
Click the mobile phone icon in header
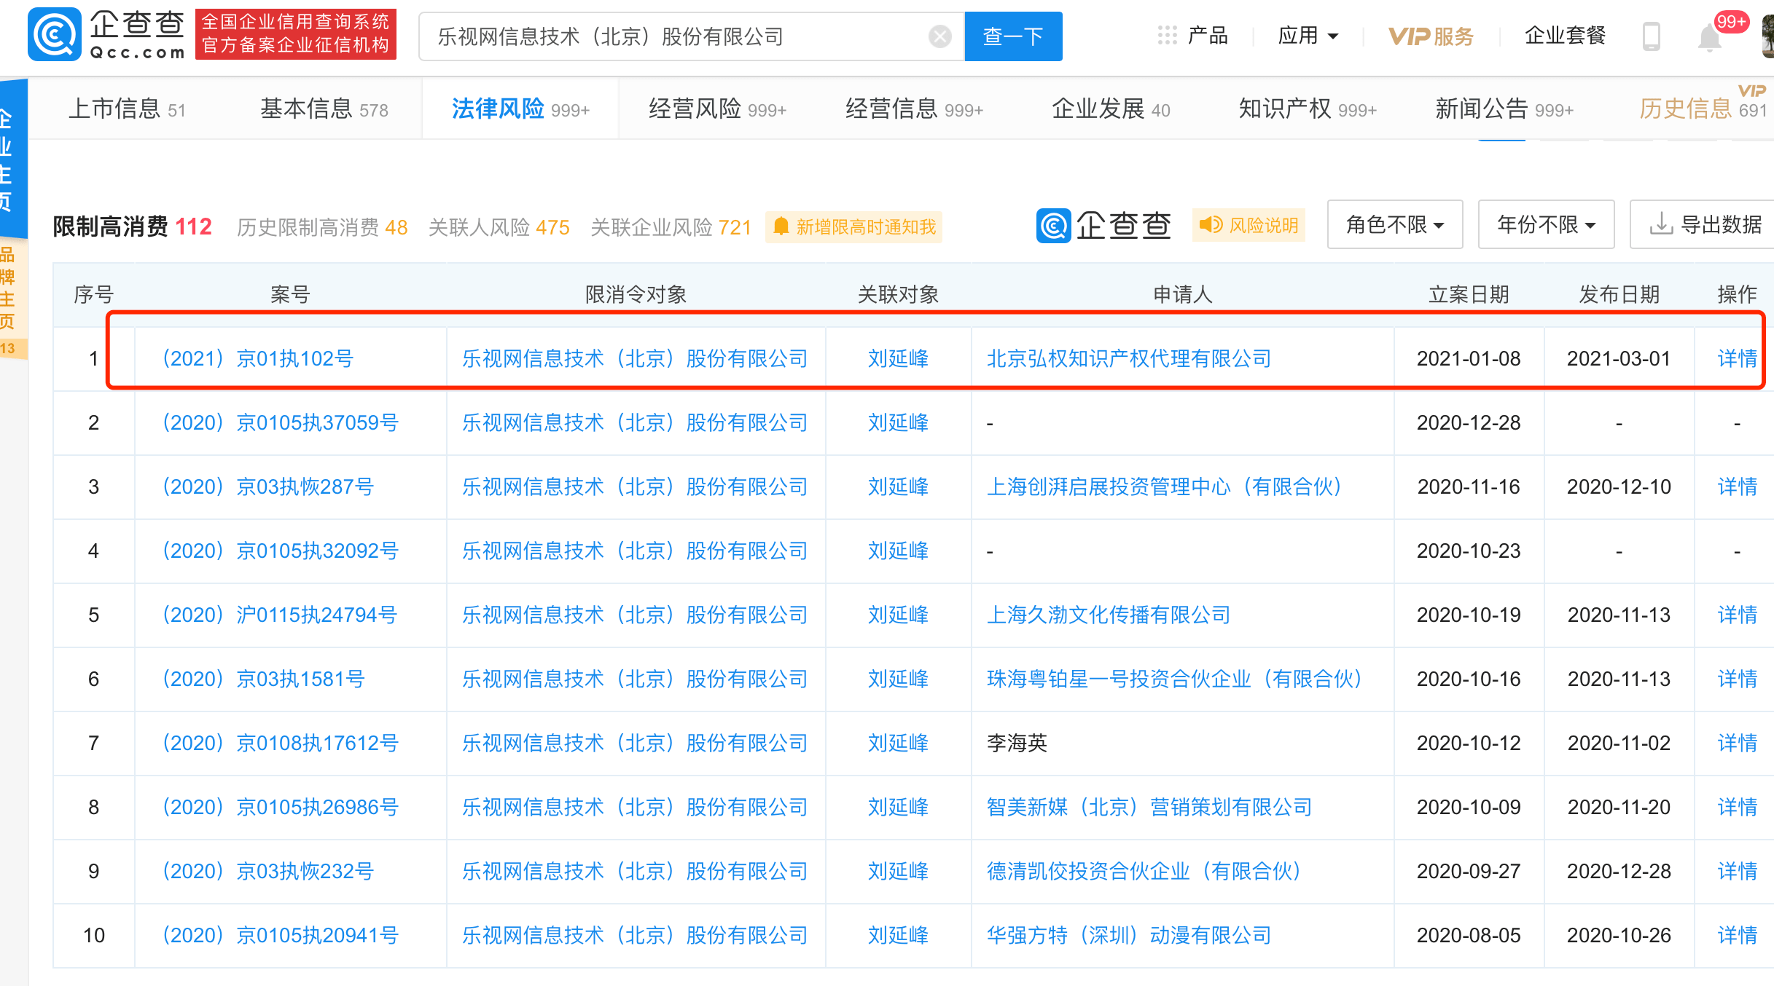click(1652, 36)
